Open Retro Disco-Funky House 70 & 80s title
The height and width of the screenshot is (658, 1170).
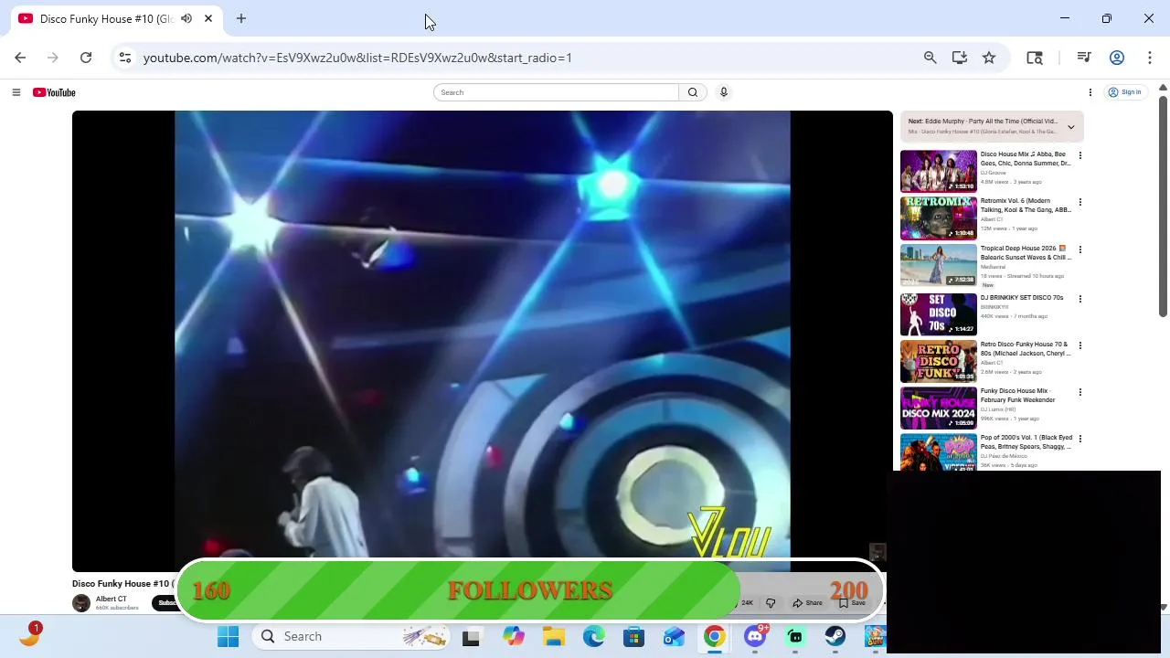point(1025,349)
